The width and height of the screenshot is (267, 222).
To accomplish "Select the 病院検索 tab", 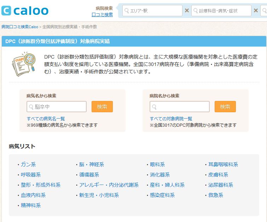I will [x=104, y=8].
